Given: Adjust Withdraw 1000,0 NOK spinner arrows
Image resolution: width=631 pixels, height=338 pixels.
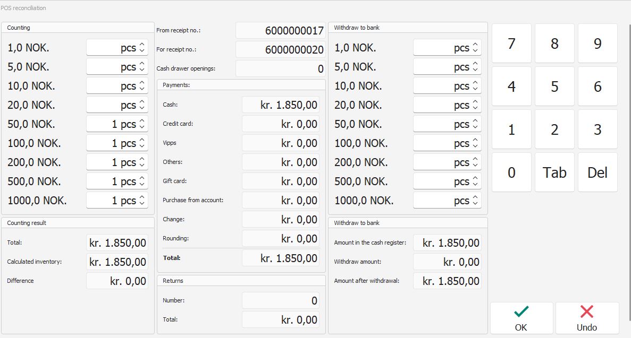Looking at the screenshot, I should (x=475, y=200).
